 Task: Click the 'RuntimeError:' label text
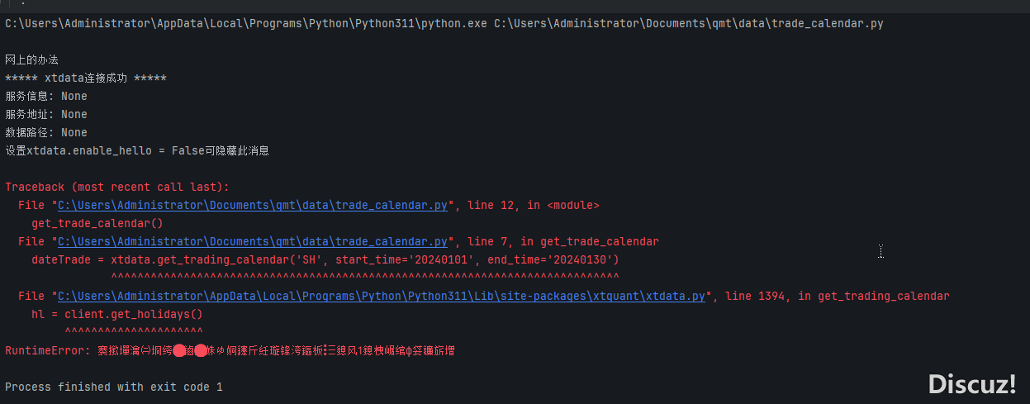coord(48,351)
